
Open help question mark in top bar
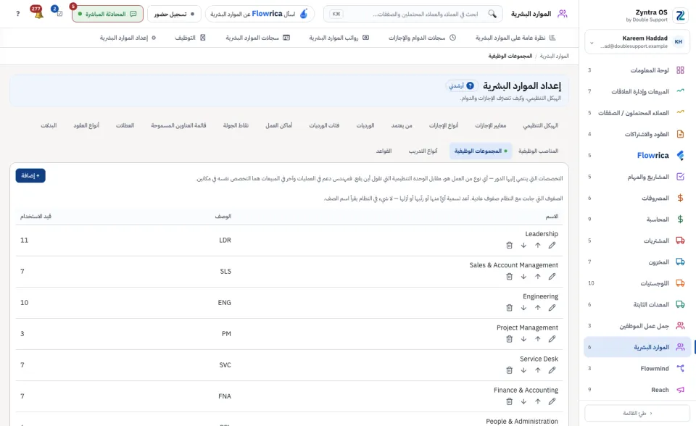pyautogui.click(x=17, y=14)
